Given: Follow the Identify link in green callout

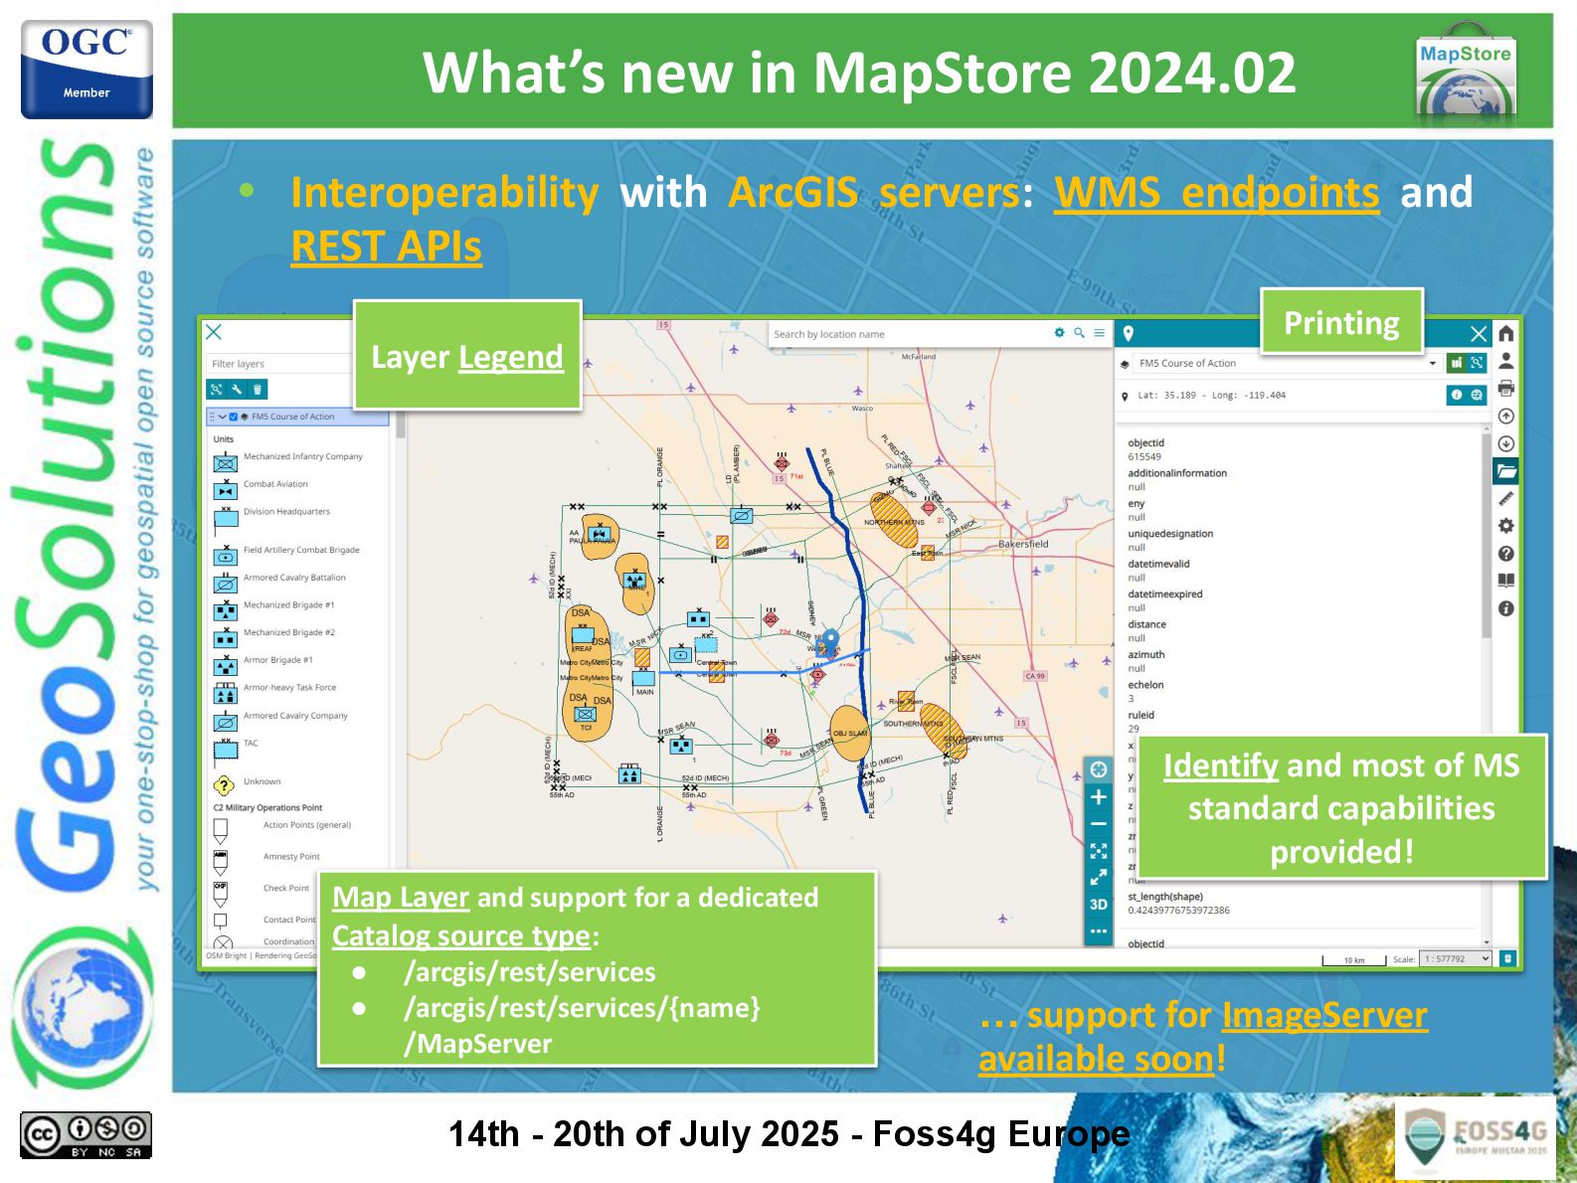Looking at the screenshot, I should (1221, 765).
